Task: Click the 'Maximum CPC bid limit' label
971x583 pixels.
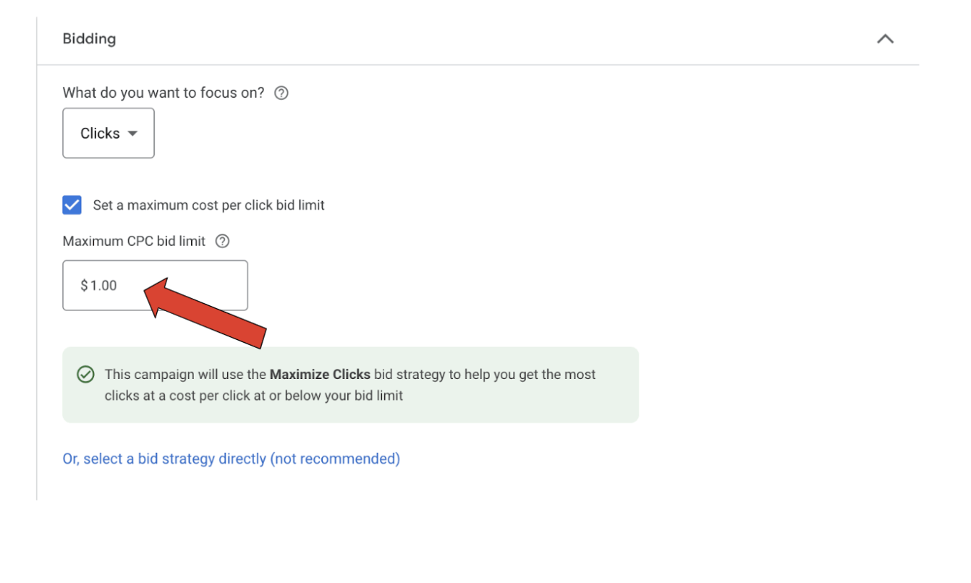Action: [x=134, y=242]
